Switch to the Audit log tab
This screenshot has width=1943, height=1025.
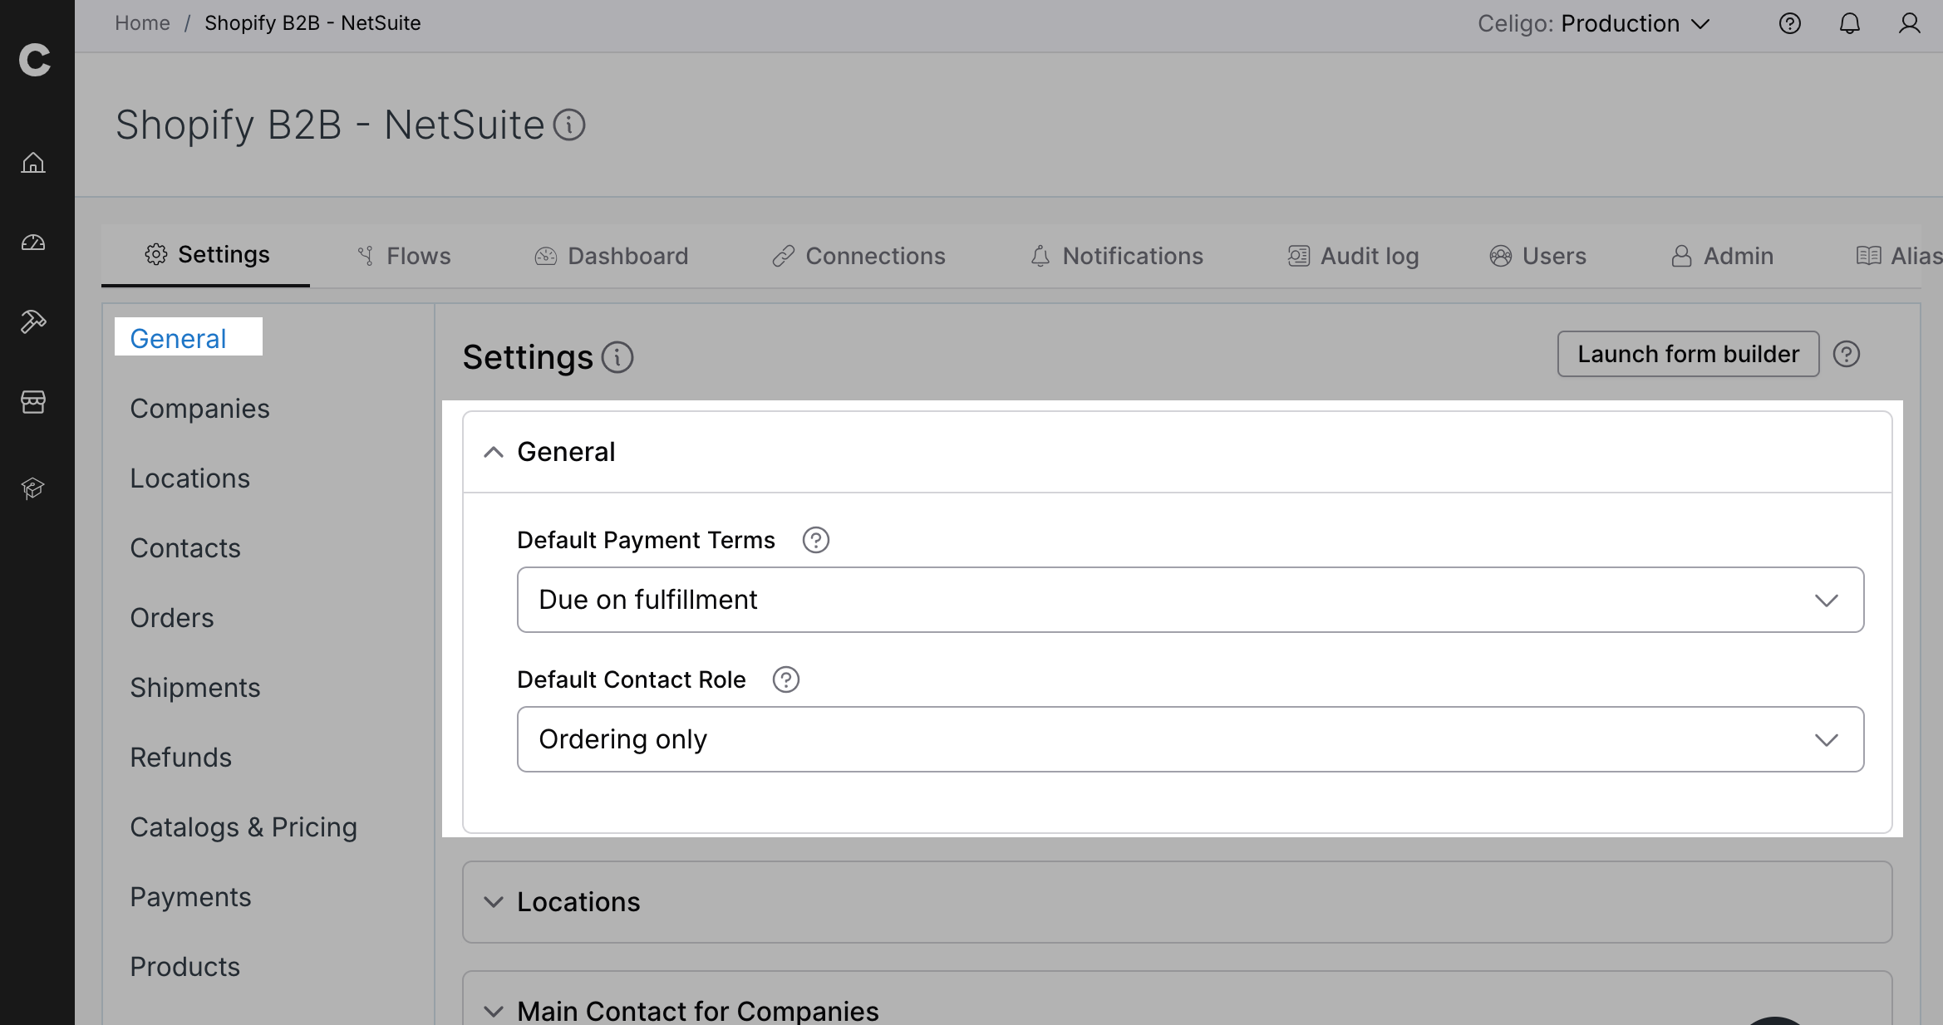[1354, 256]
